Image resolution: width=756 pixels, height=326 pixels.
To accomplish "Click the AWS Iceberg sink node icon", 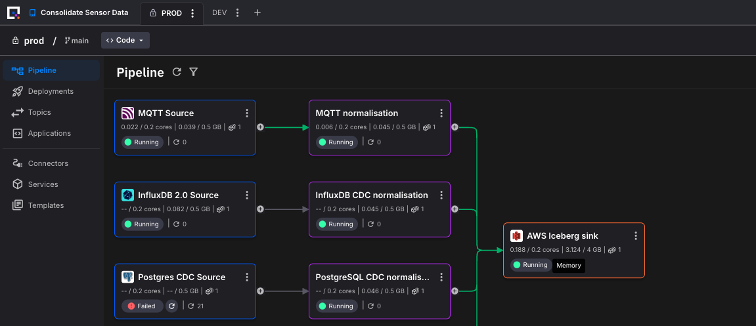I will (x=516, y=236).
